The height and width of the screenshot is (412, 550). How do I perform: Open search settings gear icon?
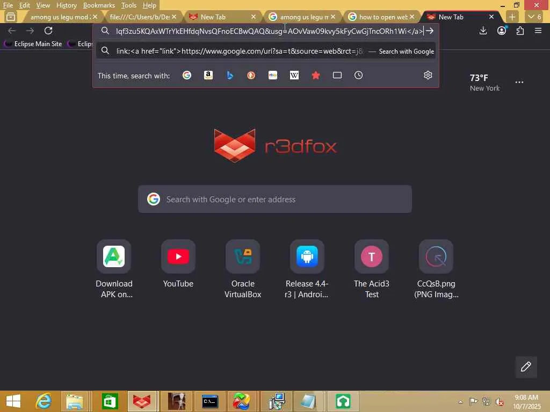click(x=428, y=75)
